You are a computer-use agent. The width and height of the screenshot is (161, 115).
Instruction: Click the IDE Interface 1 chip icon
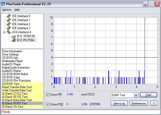click(x=9, y=20)
